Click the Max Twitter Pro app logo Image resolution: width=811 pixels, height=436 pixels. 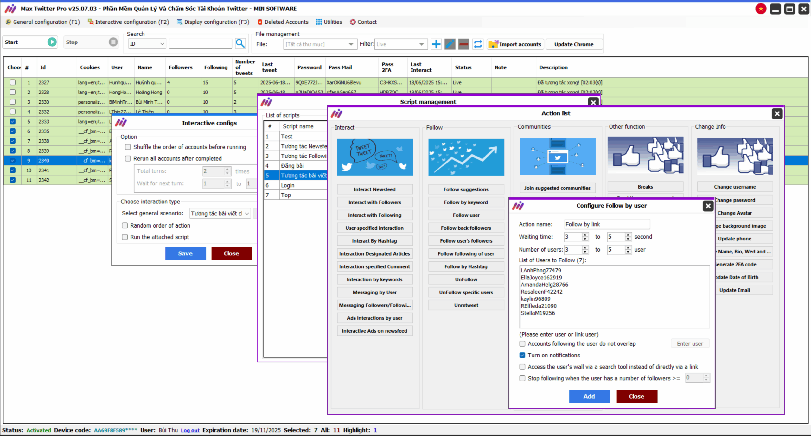point(10,9)
